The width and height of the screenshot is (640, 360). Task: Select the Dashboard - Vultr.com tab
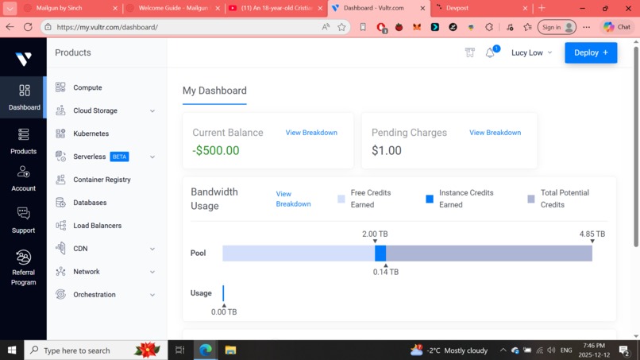coord(379,8)
